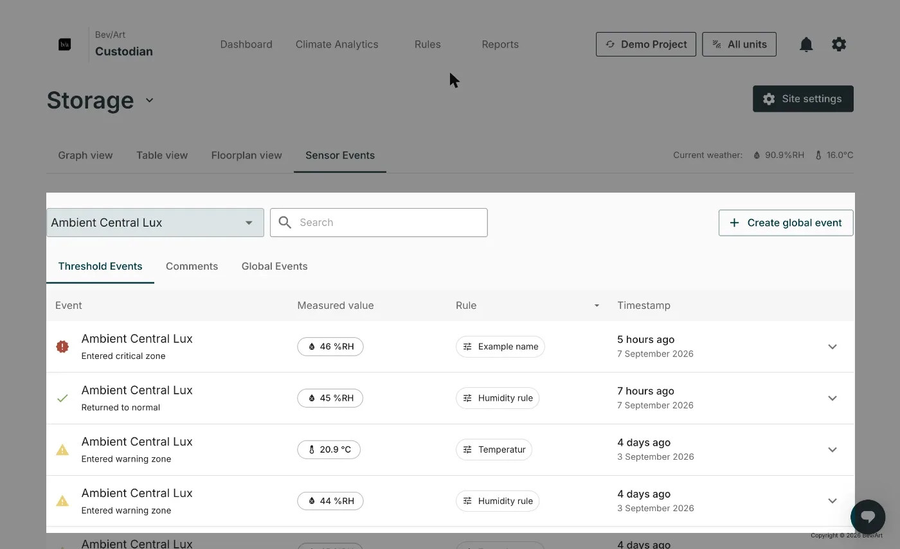Open the Reports navigation item

tap(500, 44)
